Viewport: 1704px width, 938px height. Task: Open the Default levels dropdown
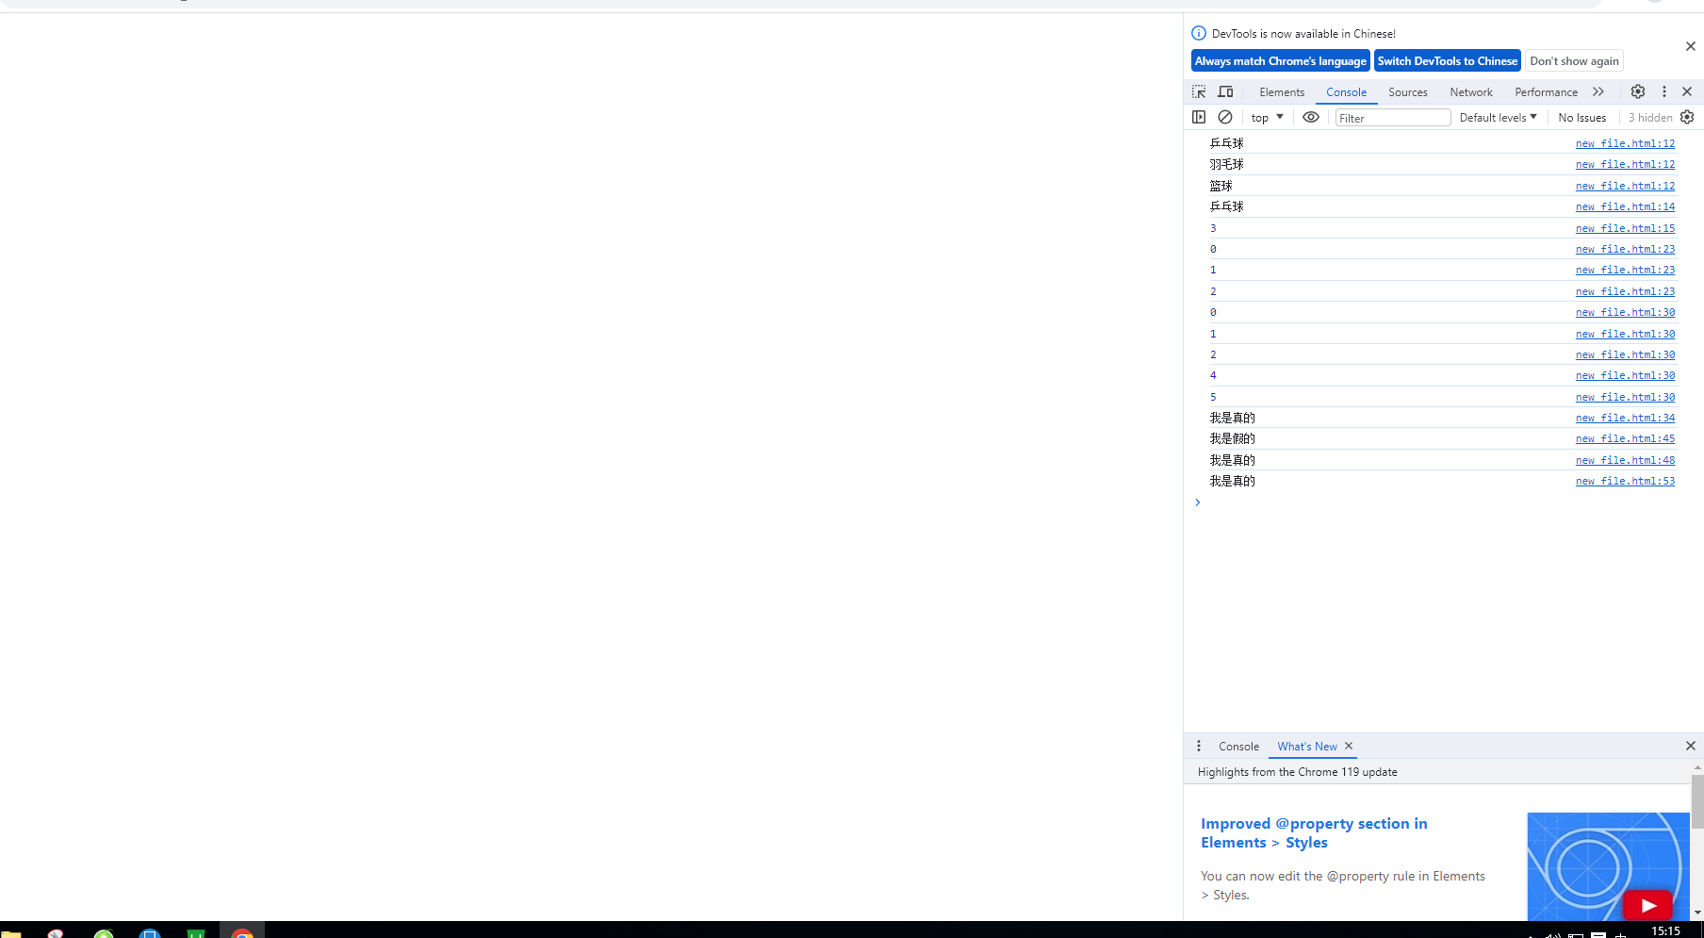pos(1498,117)
